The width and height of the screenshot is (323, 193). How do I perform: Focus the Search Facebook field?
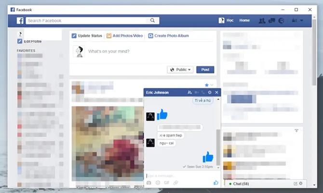(x=86, y=21)
